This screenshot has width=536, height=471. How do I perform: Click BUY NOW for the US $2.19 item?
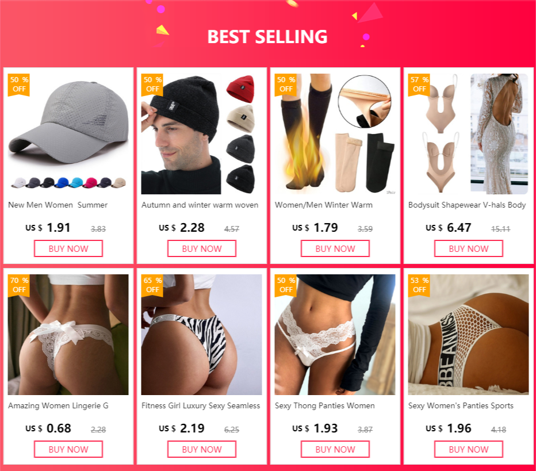(x=202, y=449)
